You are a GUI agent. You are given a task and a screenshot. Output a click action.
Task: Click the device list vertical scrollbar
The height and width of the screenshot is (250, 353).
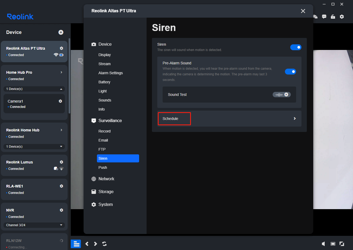pyautogui.click(x=69, y=76)
